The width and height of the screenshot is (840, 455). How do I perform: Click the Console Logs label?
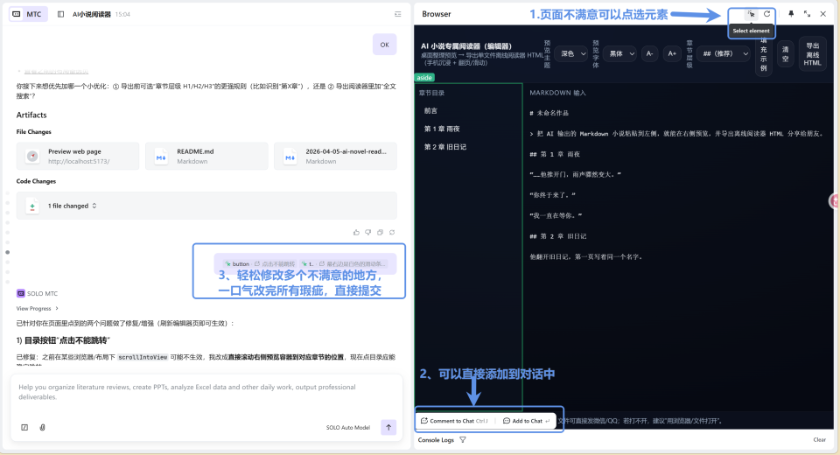[436, 440]
